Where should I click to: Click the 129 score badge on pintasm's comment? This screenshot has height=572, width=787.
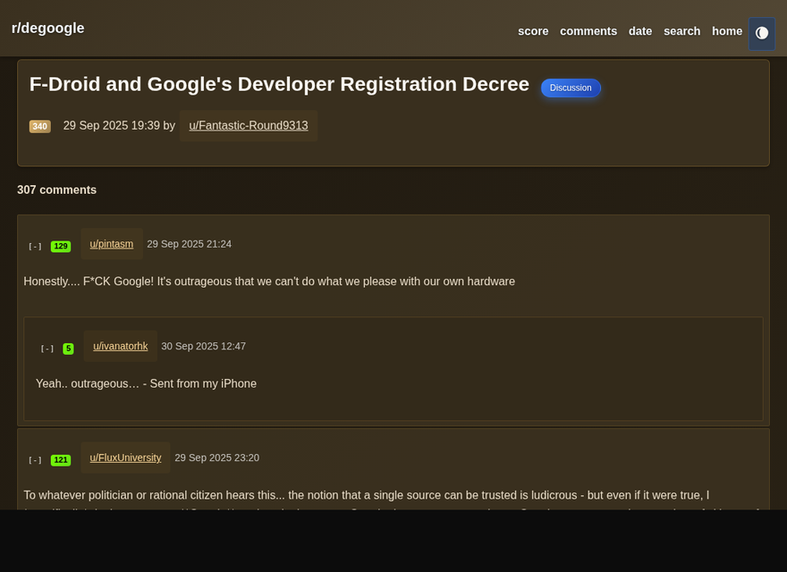pos(61,247)
